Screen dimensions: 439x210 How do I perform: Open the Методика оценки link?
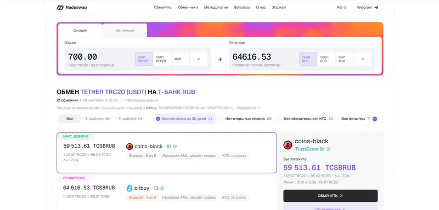[143, 100]
